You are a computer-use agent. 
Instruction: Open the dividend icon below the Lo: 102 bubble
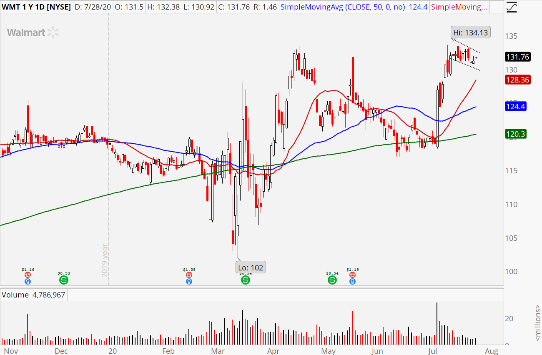coord(245,280)
